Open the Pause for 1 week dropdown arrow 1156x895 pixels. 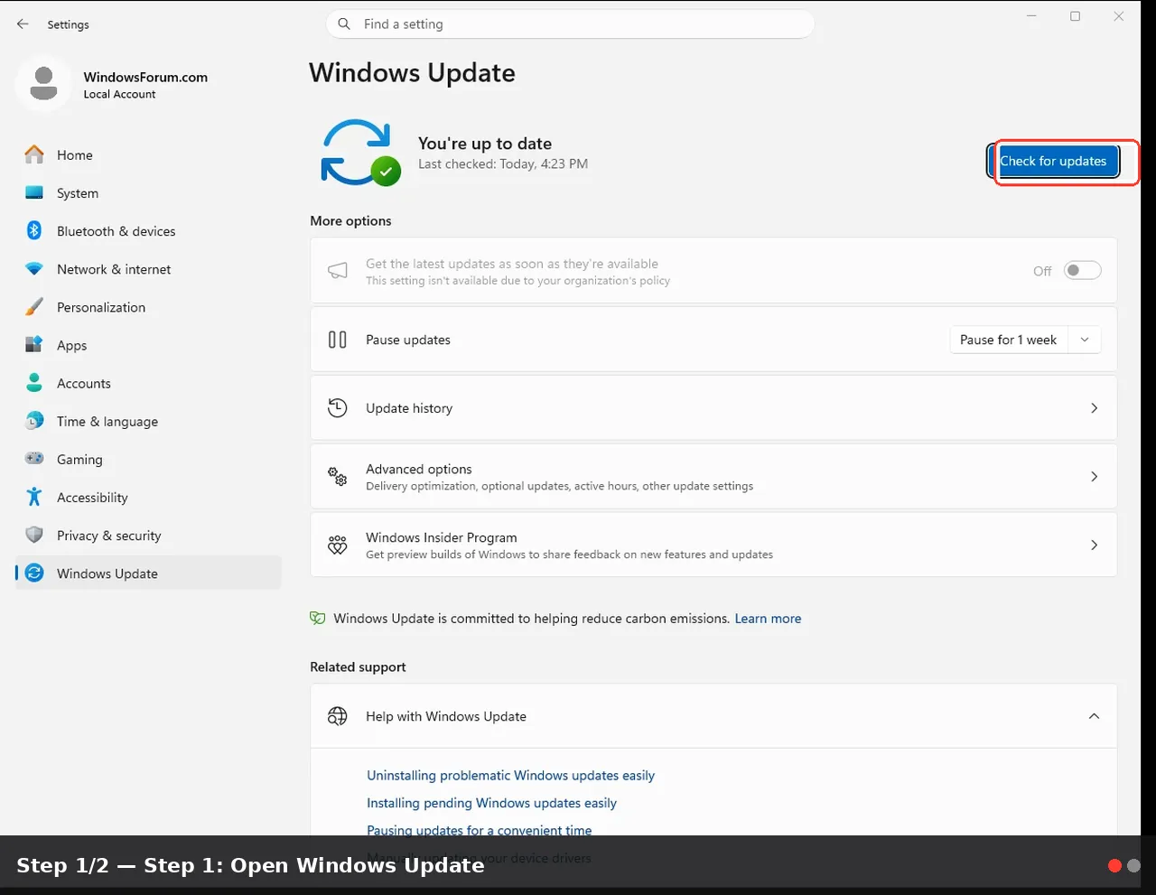[1085, 340]
